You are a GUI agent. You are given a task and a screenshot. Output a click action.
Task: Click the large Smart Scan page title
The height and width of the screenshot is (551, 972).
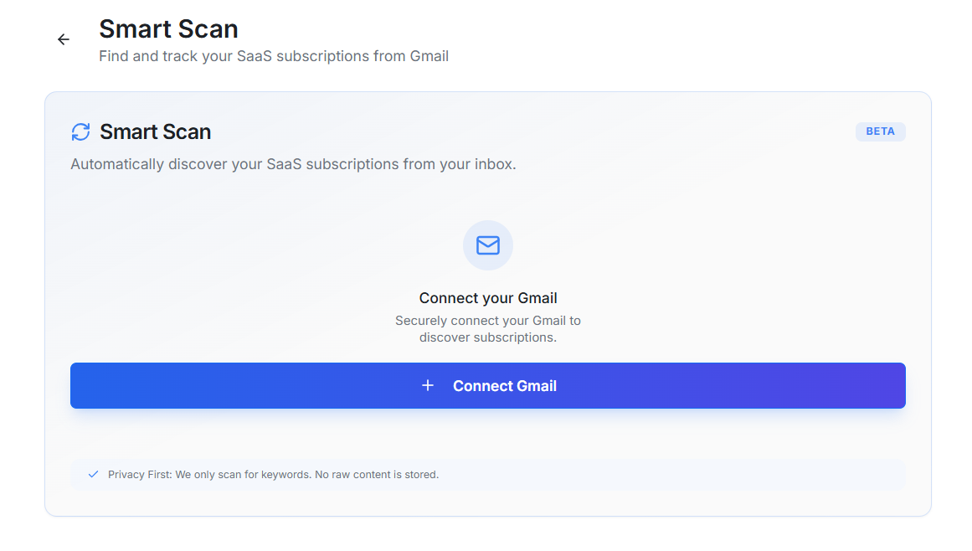coord(168,28)
